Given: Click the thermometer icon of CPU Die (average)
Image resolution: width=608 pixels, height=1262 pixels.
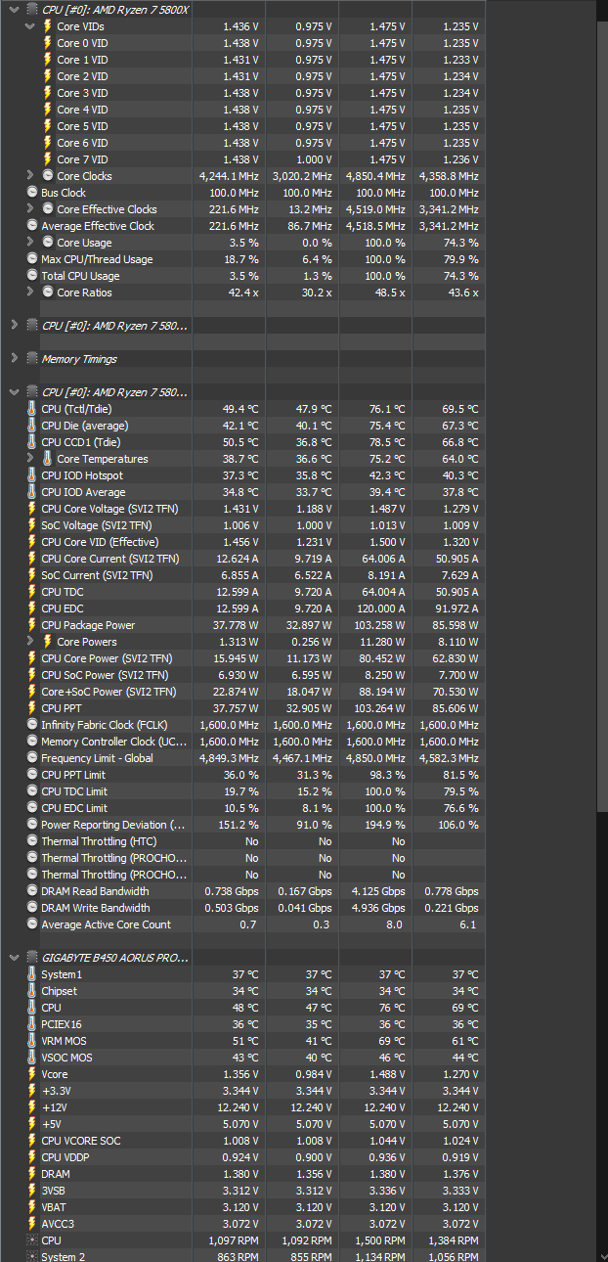Looking at the screenshot, I should pos(32,426).
